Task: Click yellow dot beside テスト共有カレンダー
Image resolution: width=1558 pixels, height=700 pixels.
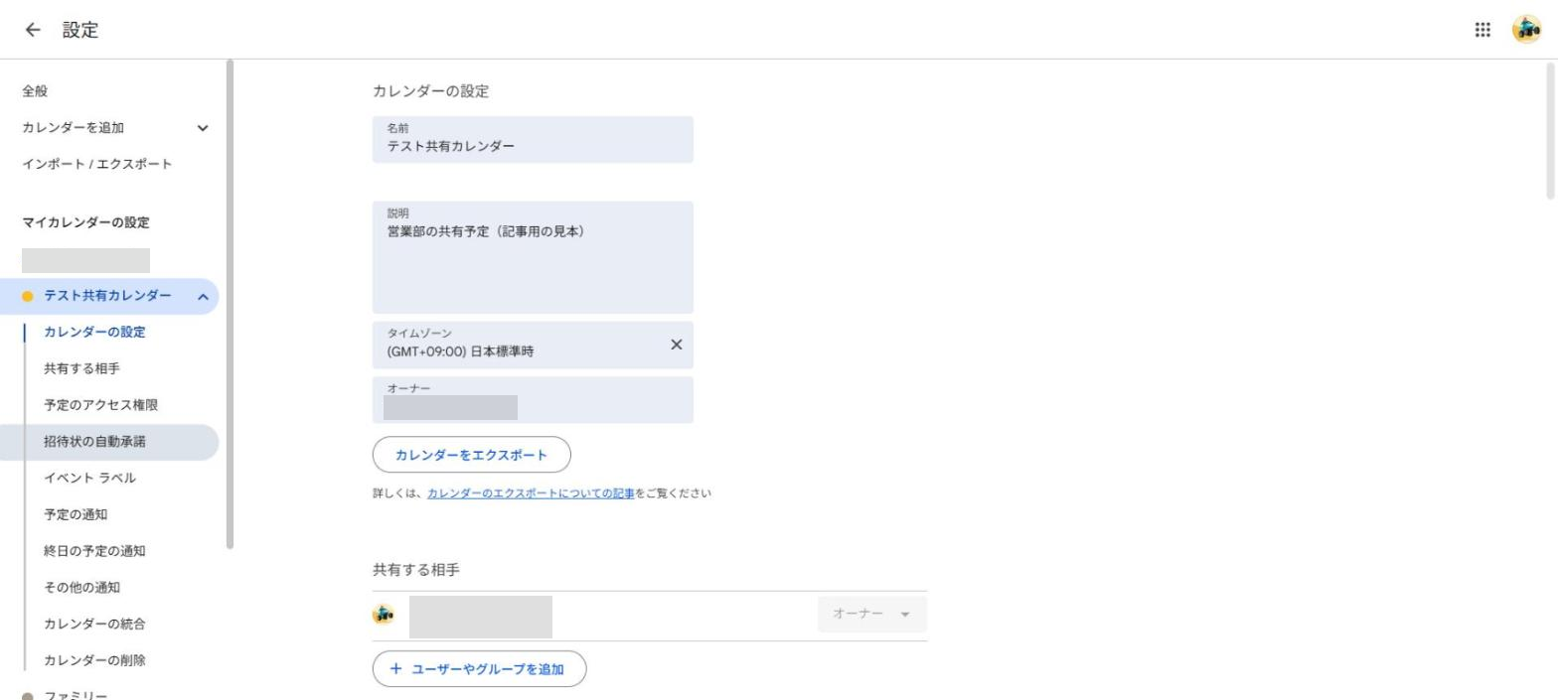Action: point(28,297)
